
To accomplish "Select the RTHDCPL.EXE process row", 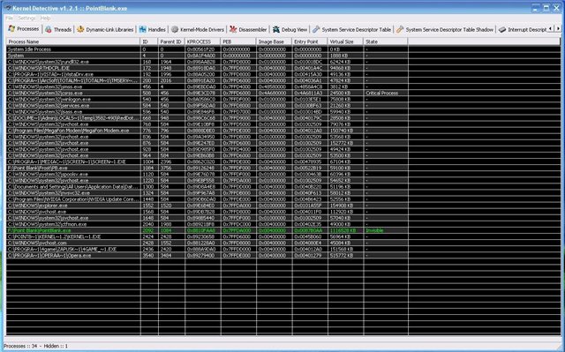I will click(207, 68).
